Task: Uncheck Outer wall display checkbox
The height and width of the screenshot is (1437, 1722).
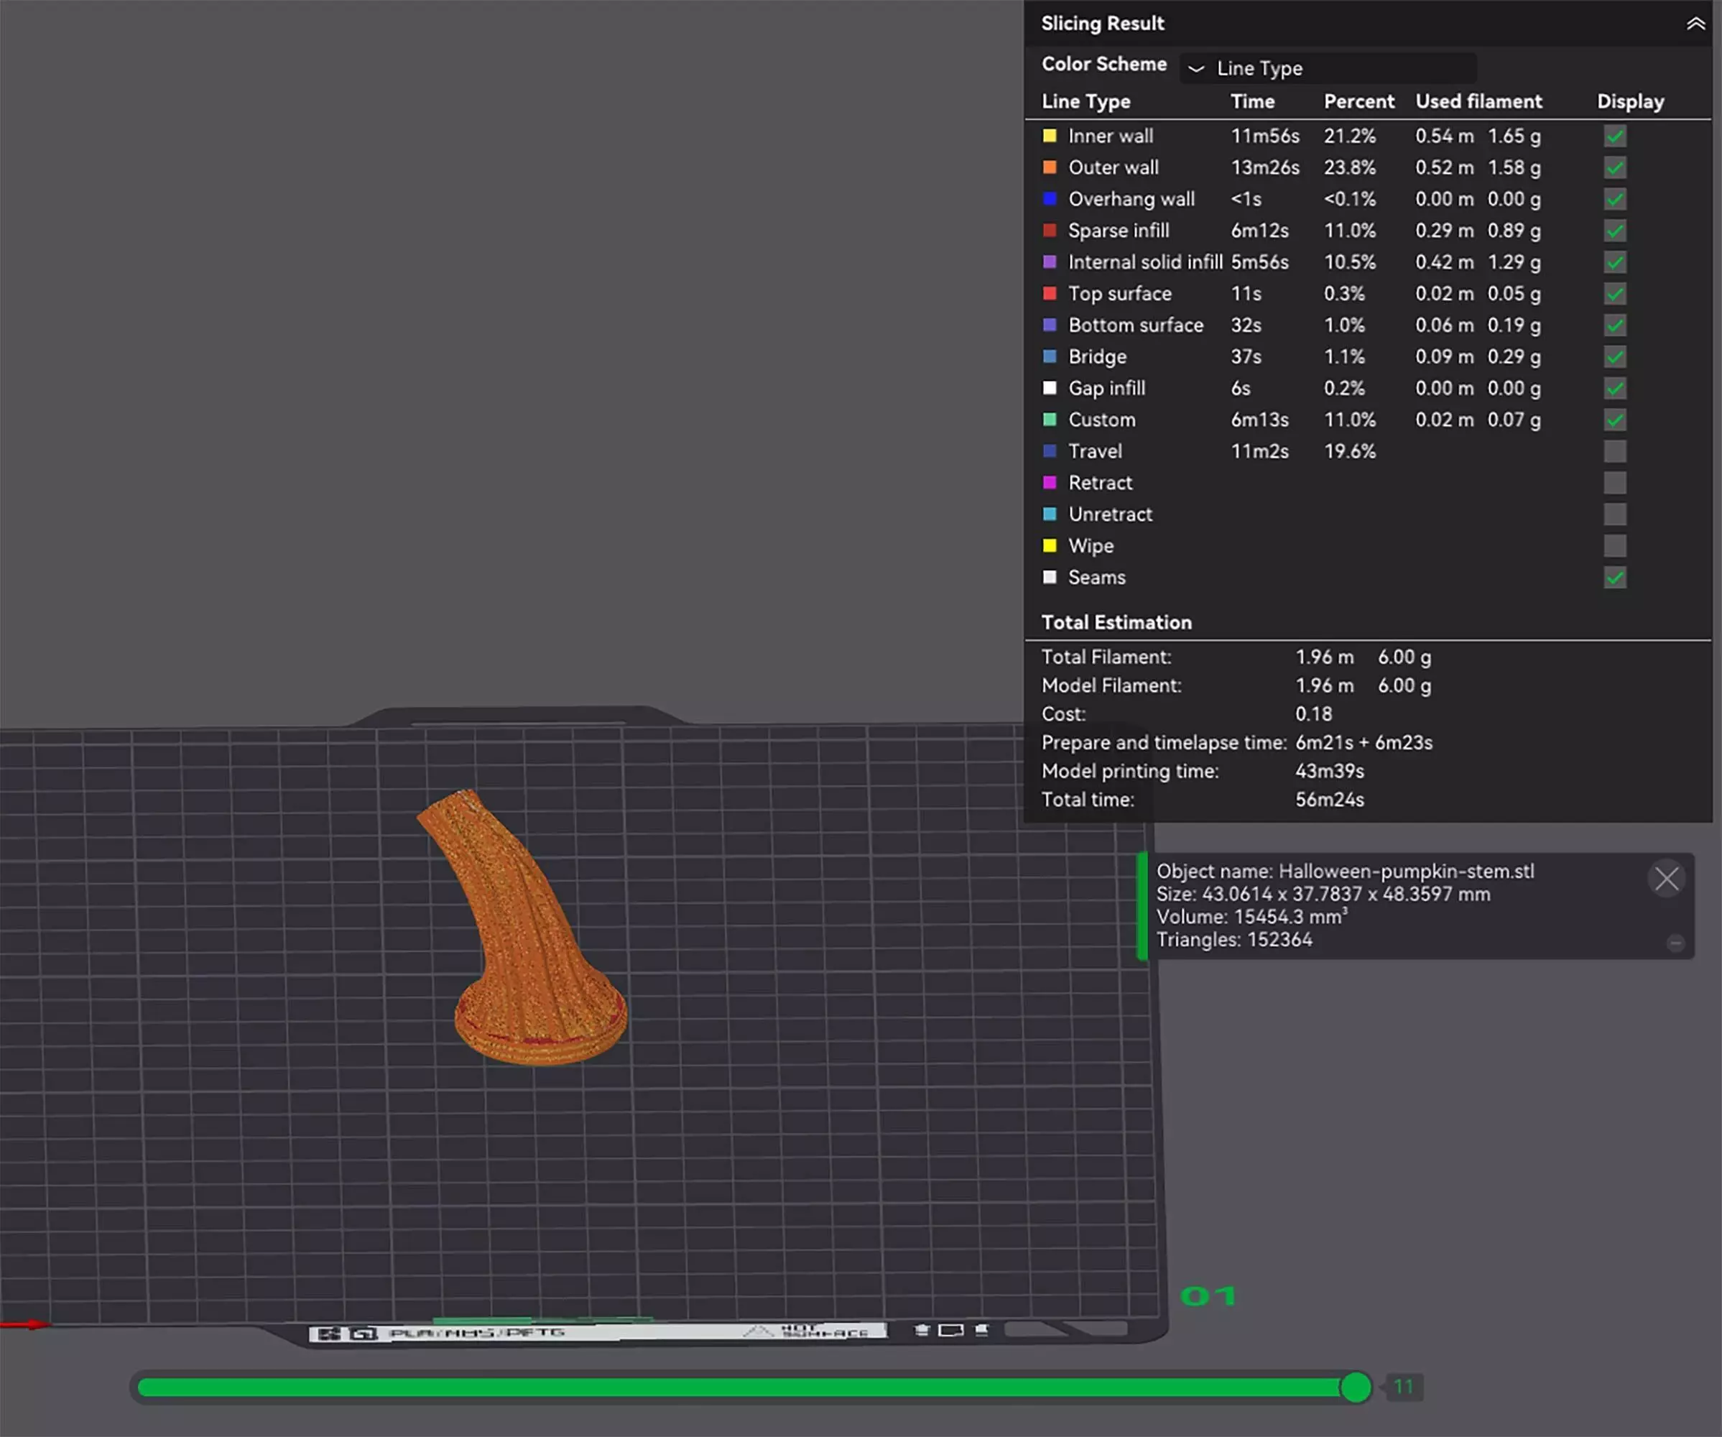Action: point(1614,168)
